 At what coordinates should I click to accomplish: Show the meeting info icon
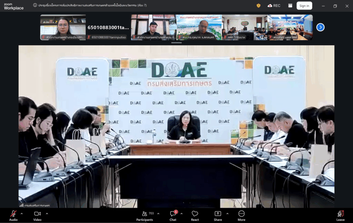pyautogui.click(x=35, y=6)
